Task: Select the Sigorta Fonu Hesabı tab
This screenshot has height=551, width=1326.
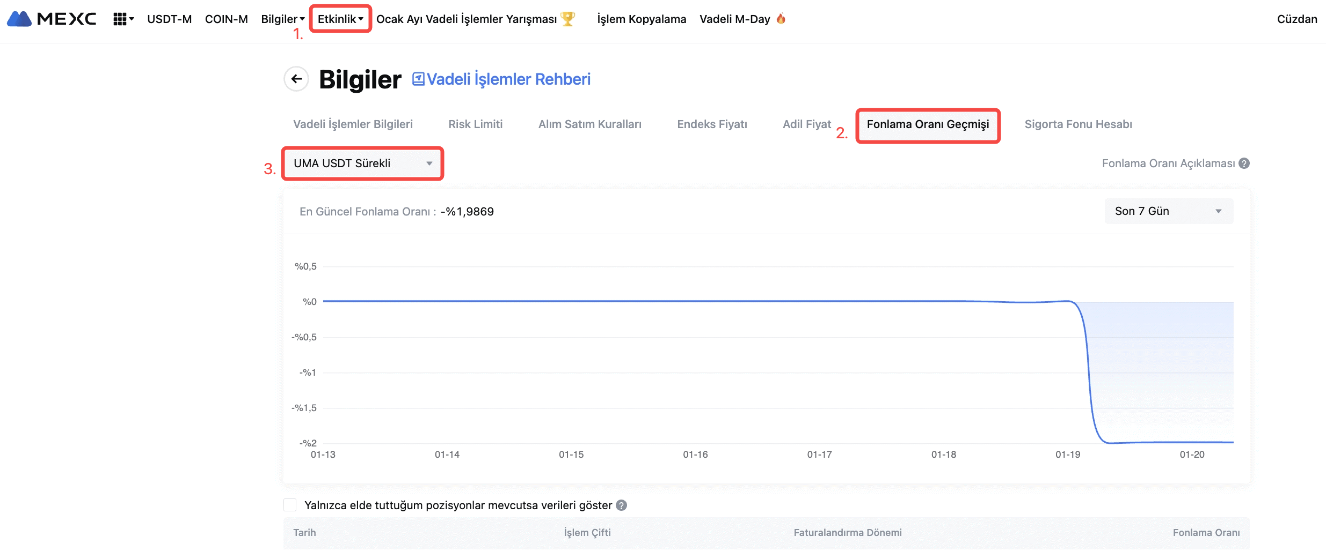Action: point(1078,124)
